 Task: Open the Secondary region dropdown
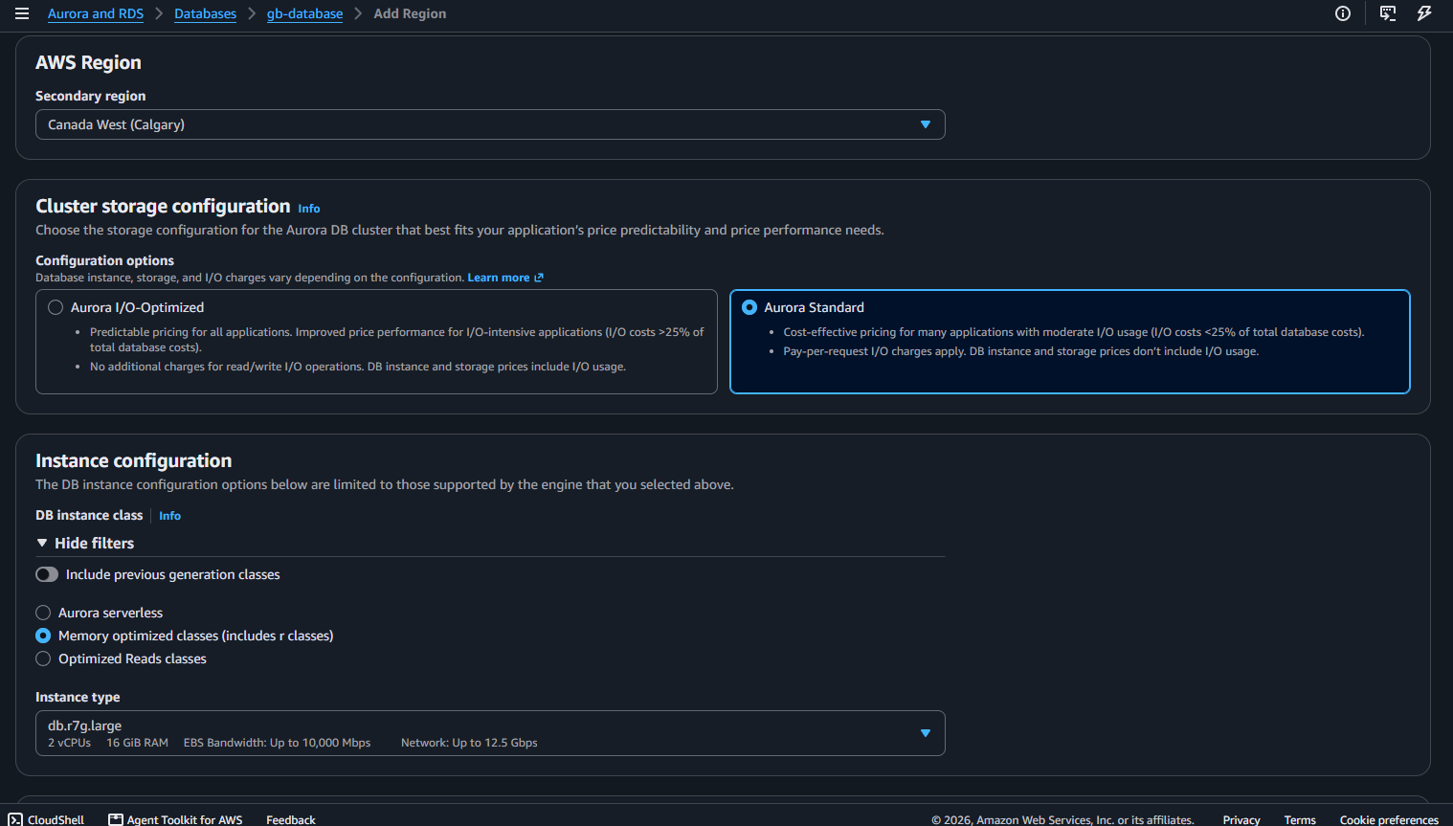pos(490,124)
